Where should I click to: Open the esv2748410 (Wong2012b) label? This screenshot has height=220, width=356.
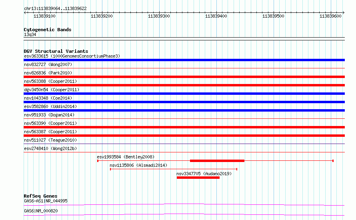50,148
